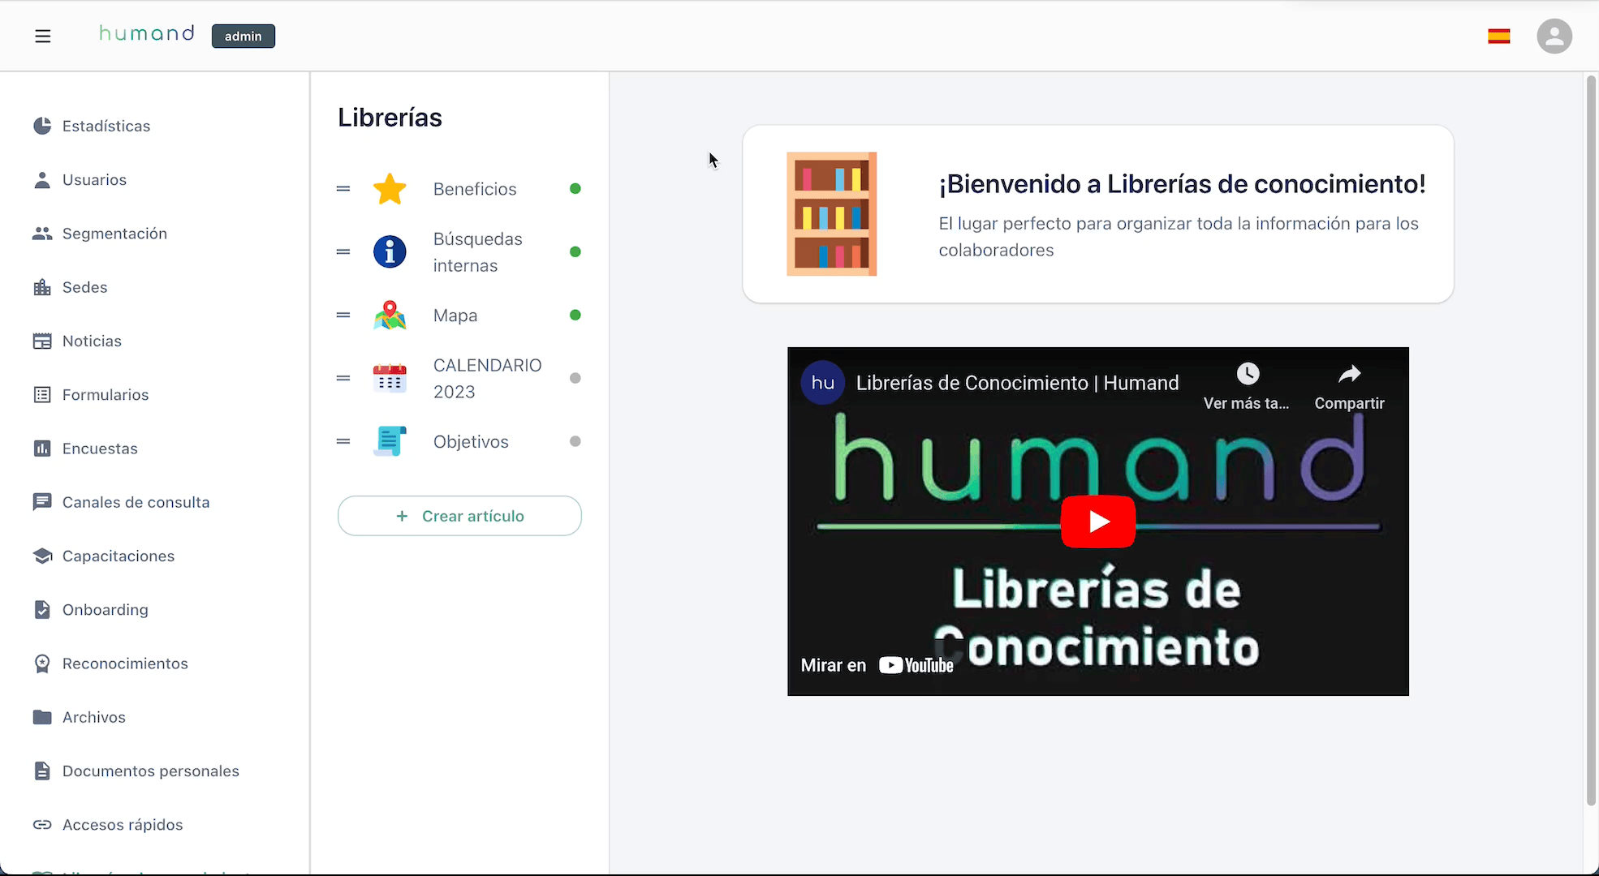
Task: Click the Objetivos scroll icon
Action: pos(390,441)
